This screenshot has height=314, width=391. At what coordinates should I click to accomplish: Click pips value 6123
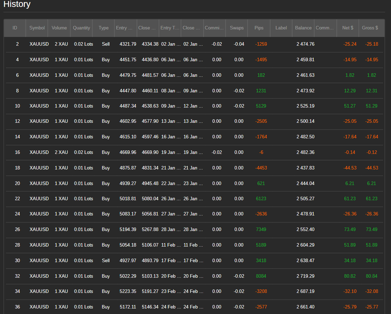pyautogui.click(x=261, y=198)
